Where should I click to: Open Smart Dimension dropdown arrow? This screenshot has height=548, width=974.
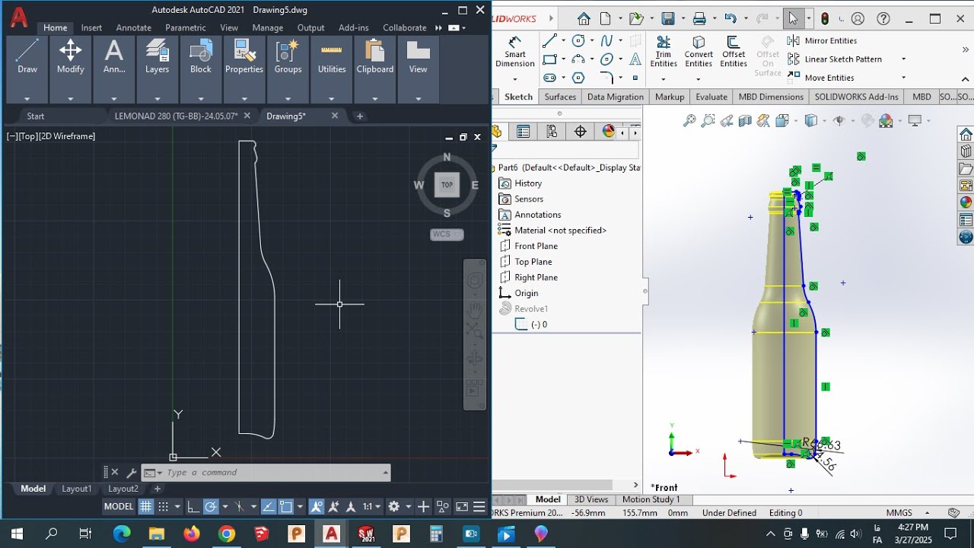515,78
